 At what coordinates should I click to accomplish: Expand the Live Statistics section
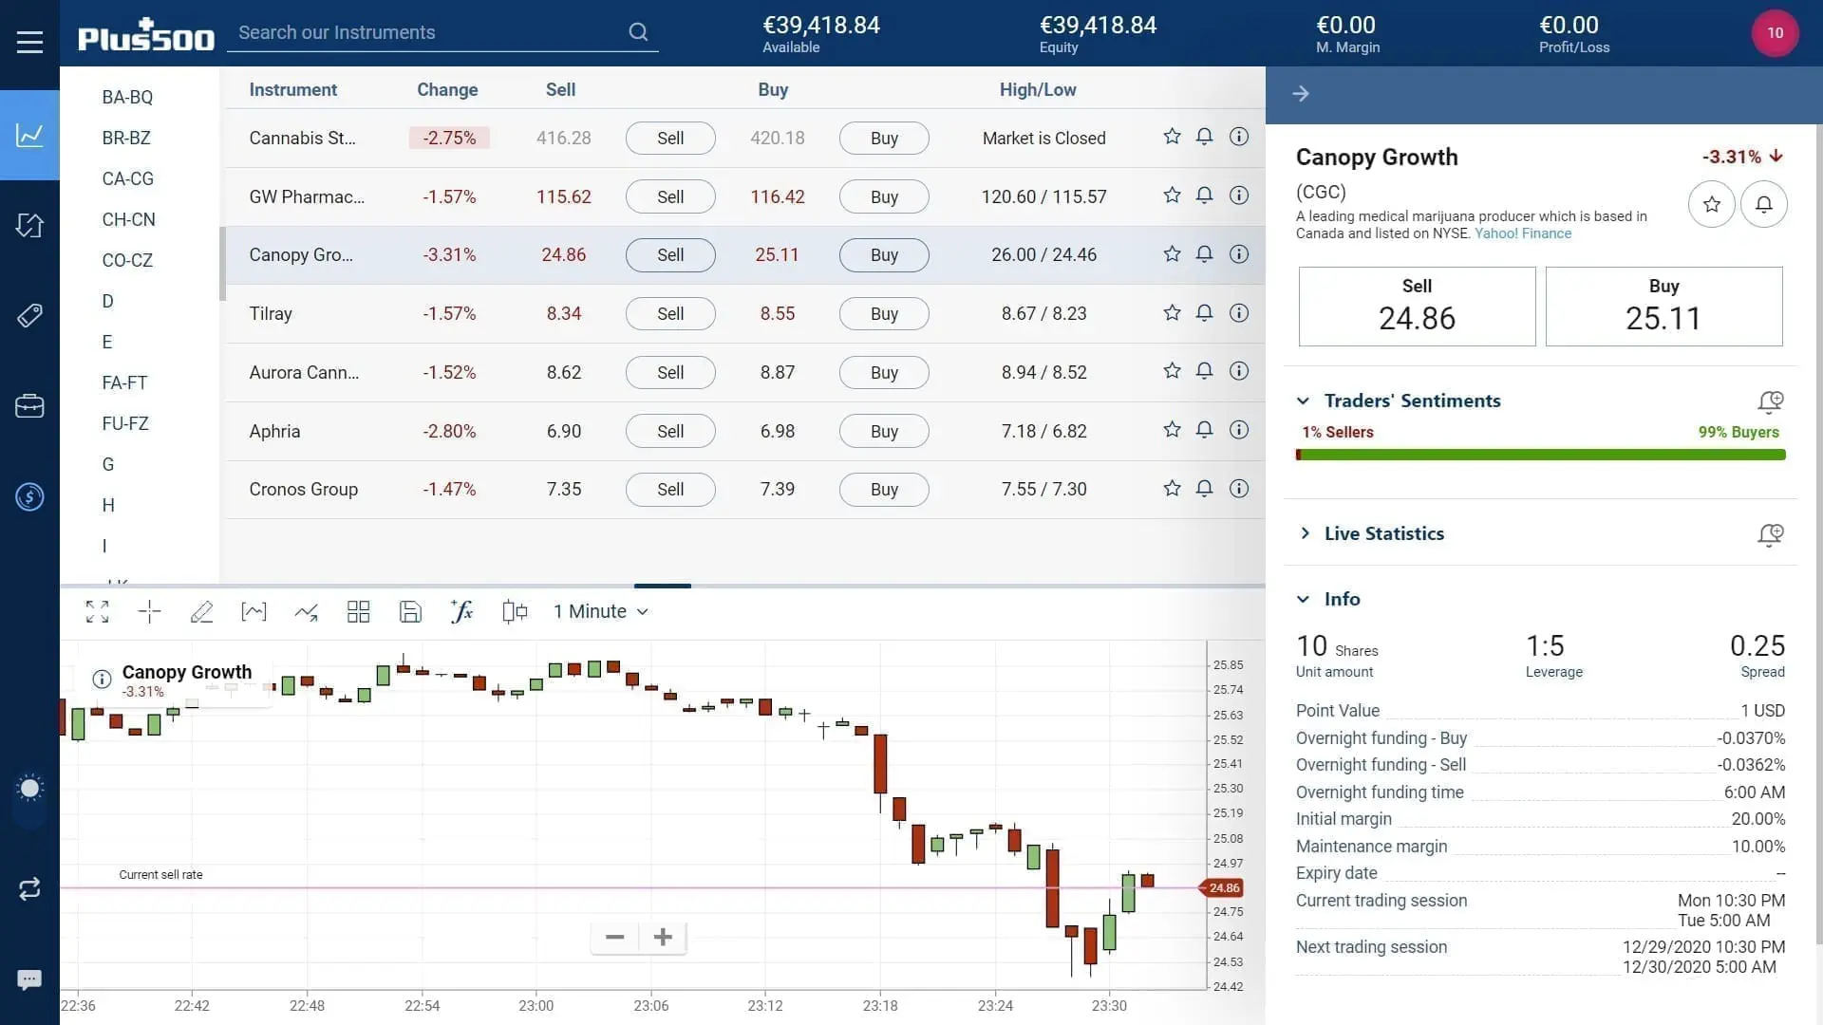[1306, 533]
